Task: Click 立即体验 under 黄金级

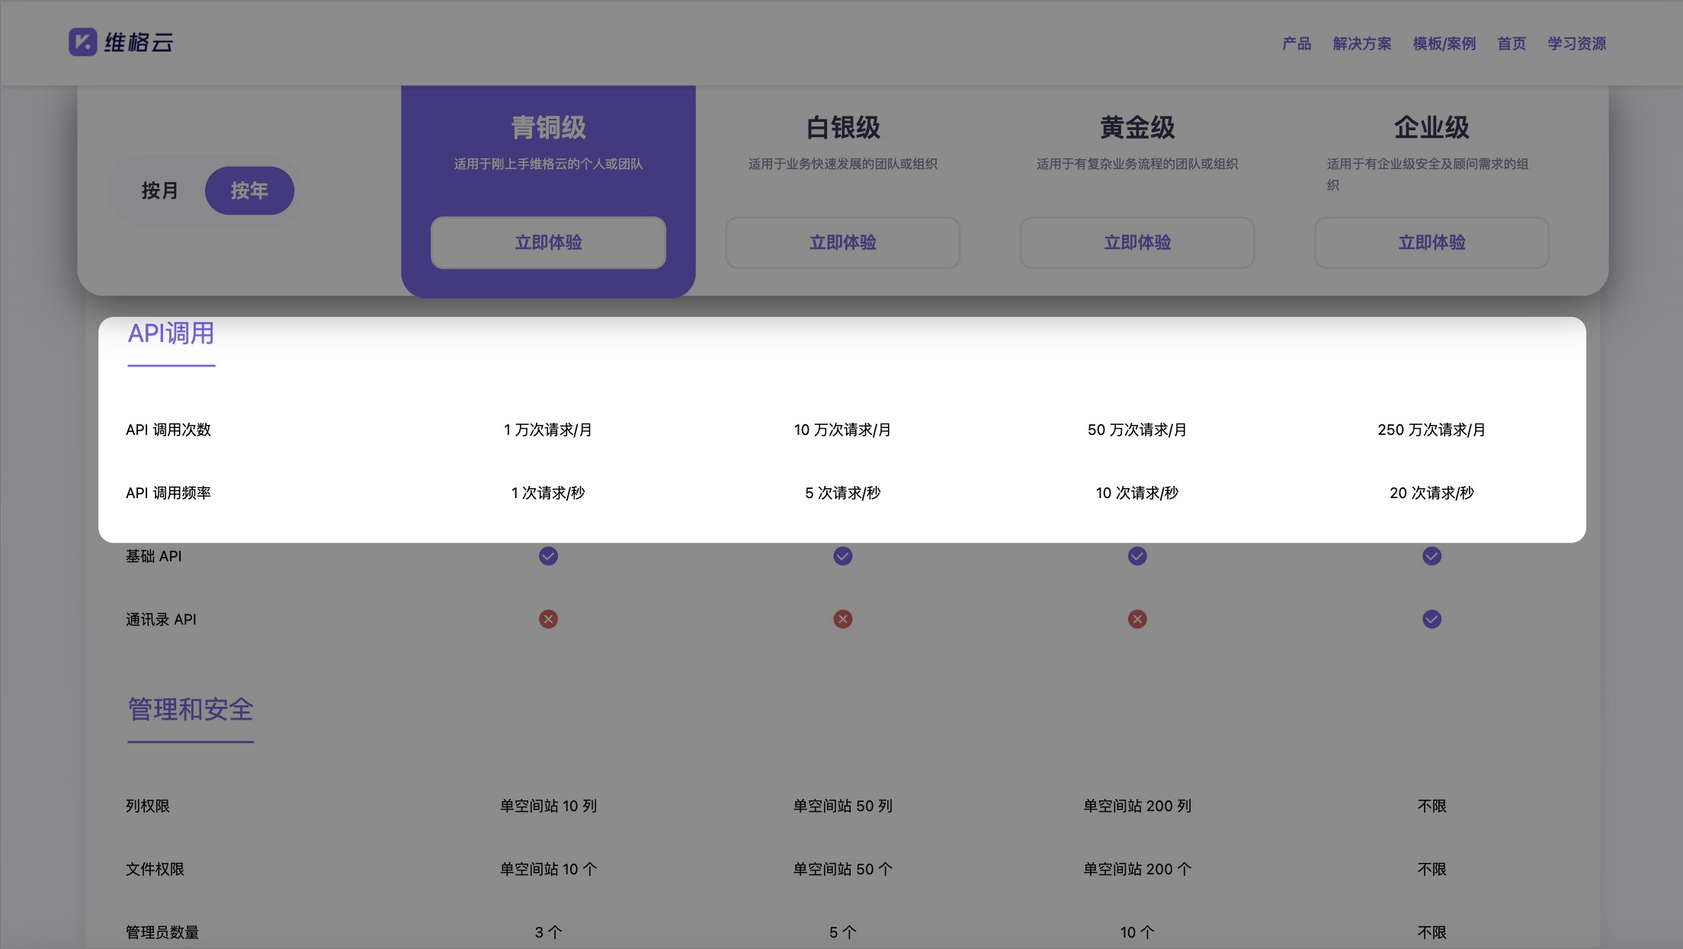Action: (1136, 242)
